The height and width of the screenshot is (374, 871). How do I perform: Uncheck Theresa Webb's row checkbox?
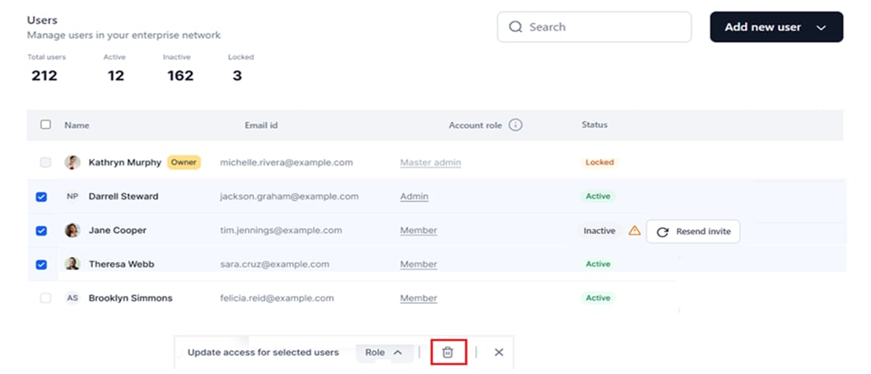41,264
